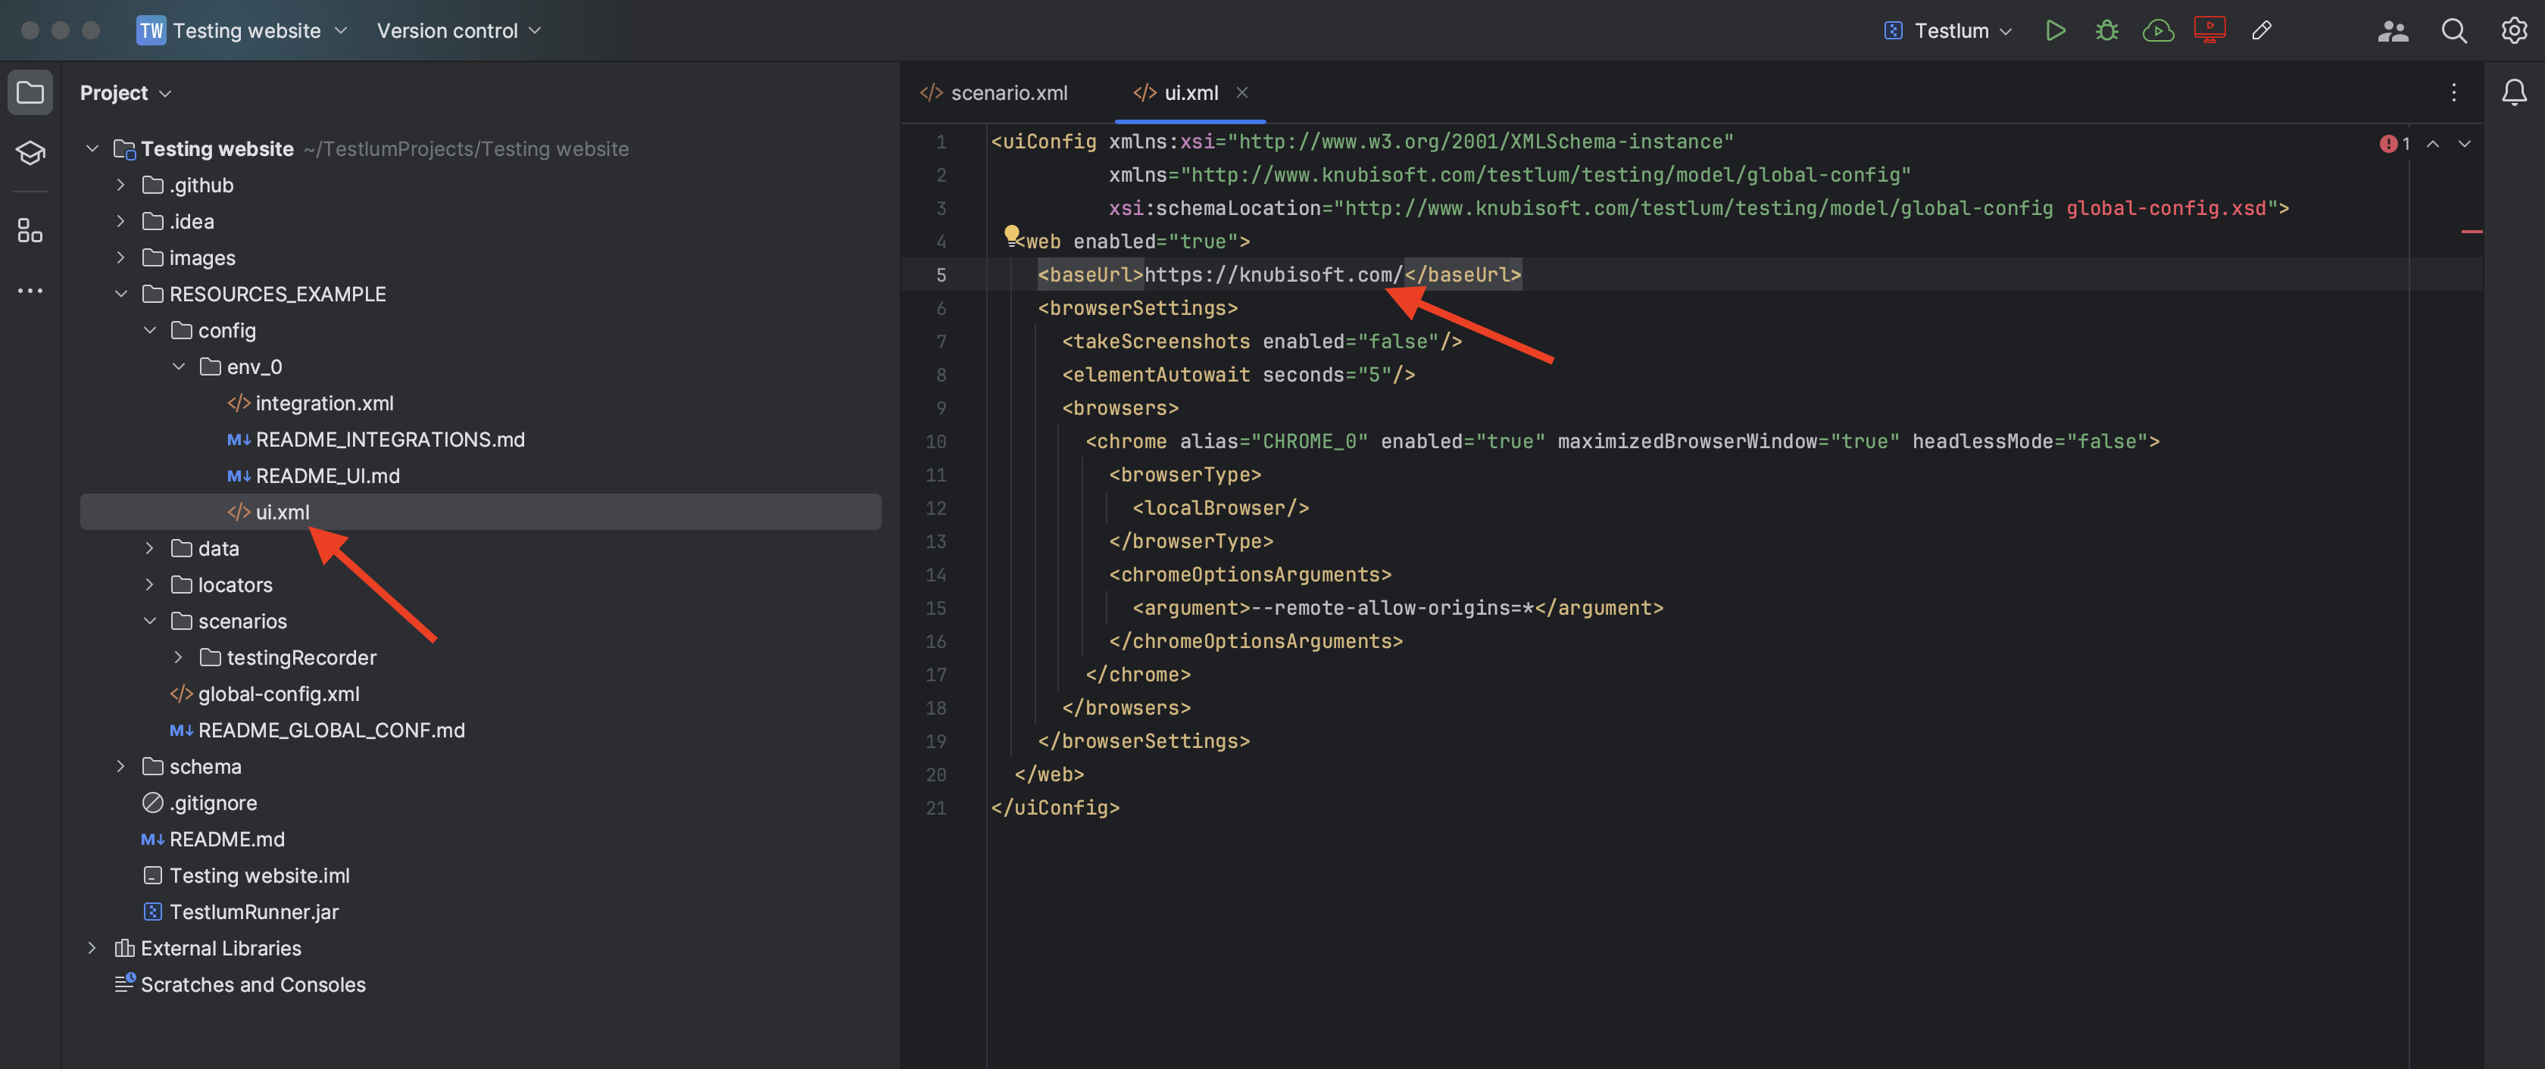Image resolution: width=2545 pixels, height=1069 pixels.
Task: Click the red screen recorder icon
Action: click(2209, 30)
